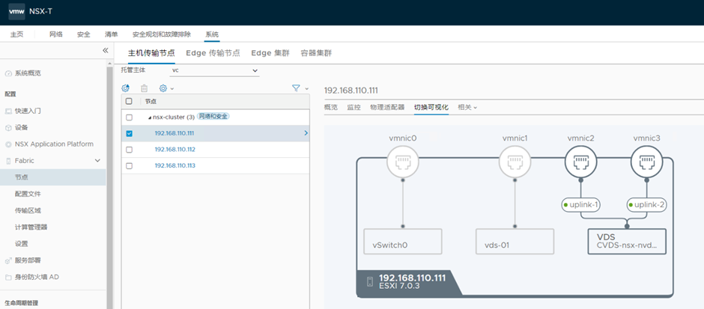The image size is (704, 309).
Task: Switch to the Edge 集群 tab
Action: (x=270, y=53)
